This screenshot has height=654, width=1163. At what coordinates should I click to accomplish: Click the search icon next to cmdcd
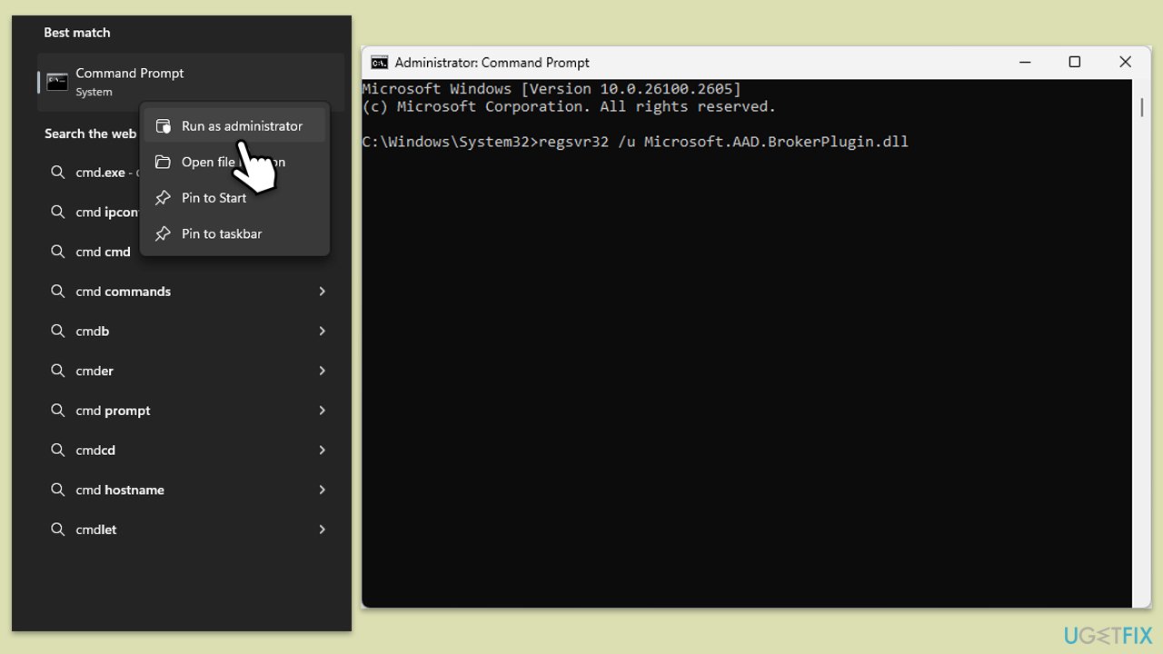(x=58, y=450)
